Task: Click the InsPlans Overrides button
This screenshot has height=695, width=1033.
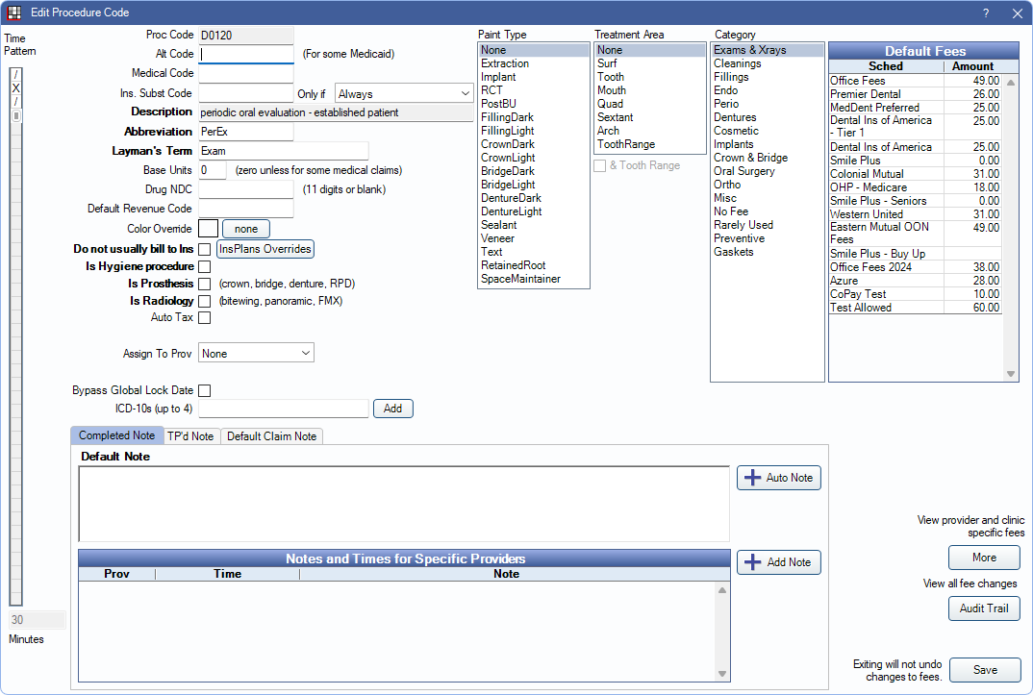Action: tap(265, 249)
